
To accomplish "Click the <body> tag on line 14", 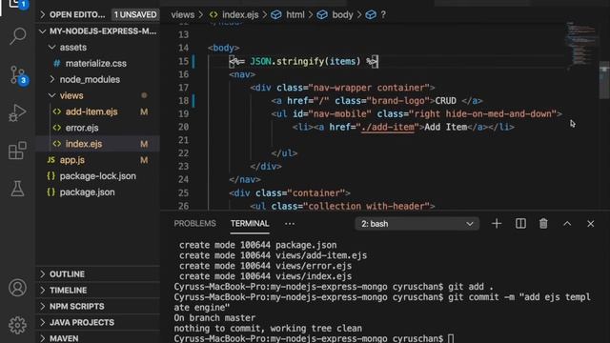I will click(x=223, y=48).
